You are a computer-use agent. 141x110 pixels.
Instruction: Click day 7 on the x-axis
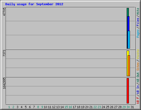(x=34, y=107)
